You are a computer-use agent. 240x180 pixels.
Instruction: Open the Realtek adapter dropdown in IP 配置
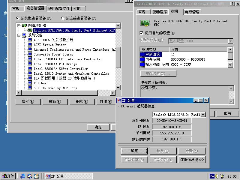203,115
